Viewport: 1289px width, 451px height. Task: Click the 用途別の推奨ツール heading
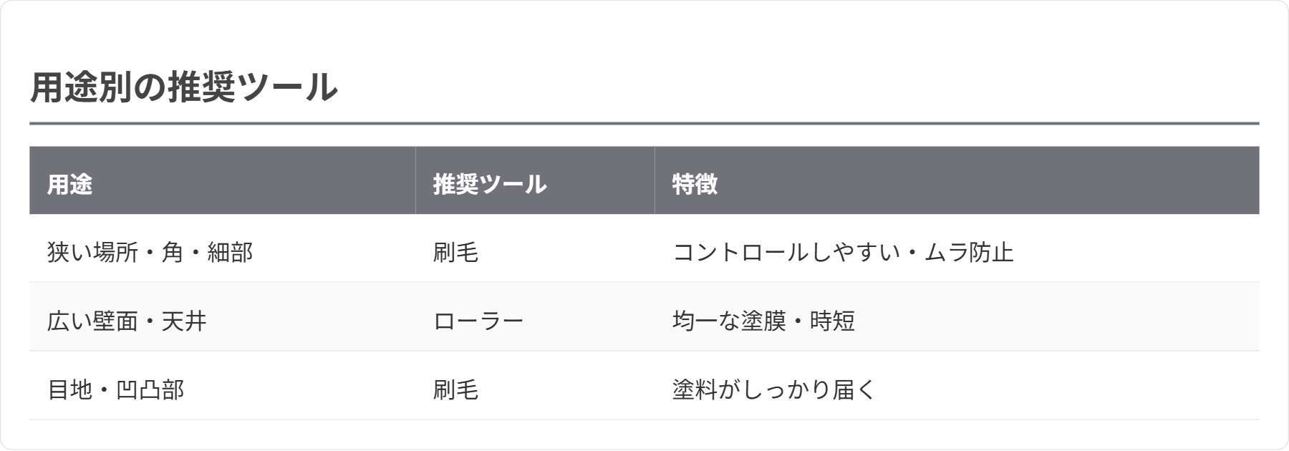[183, 87]
